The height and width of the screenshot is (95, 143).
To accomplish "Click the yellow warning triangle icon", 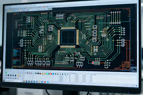I will tap(43, 73).
